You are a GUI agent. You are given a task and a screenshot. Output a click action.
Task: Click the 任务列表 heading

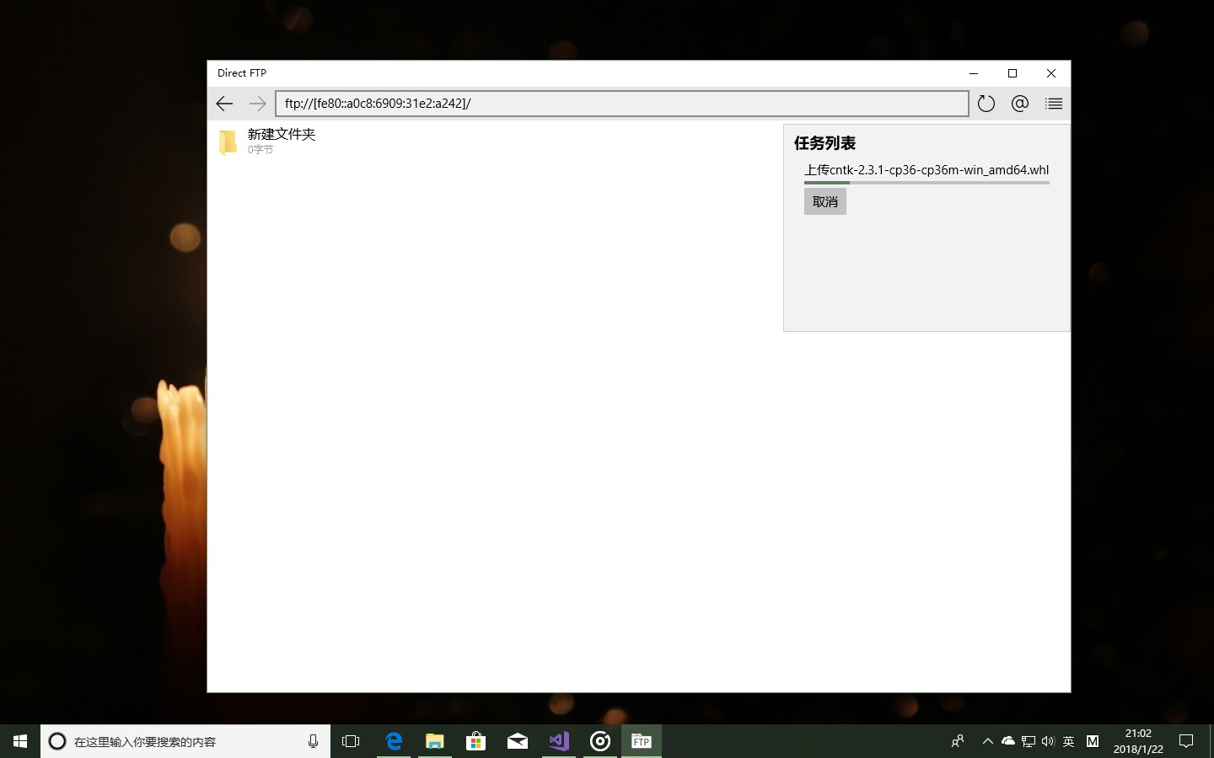point(825,143)
